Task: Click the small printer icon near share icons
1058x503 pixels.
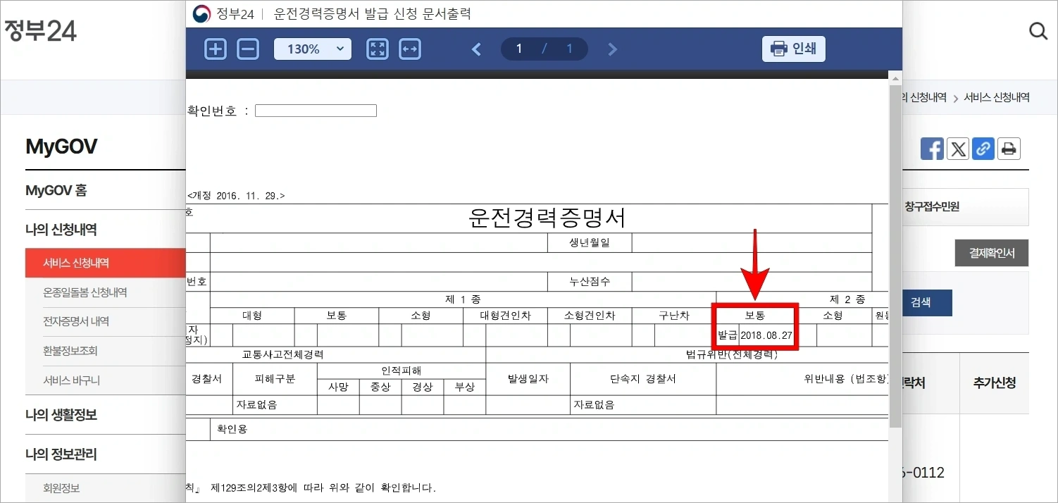Action: tap(1009, 149)
